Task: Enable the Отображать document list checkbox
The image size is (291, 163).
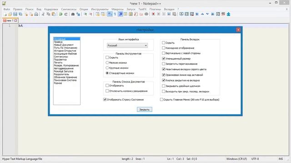Action: 107,86
